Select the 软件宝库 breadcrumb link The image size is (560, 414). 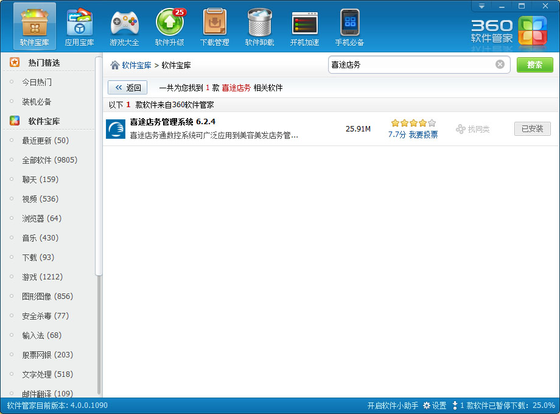pos(136,65)
